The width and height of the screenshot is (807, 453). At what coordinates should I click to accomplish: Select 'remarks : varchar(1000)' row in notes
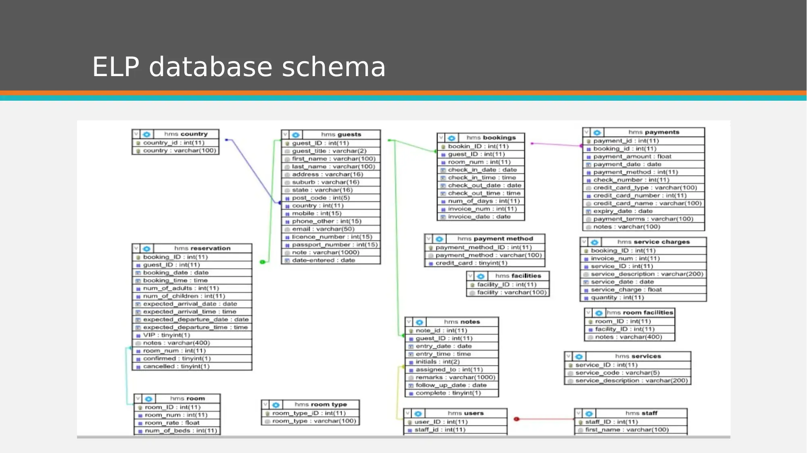pos(452,378)
